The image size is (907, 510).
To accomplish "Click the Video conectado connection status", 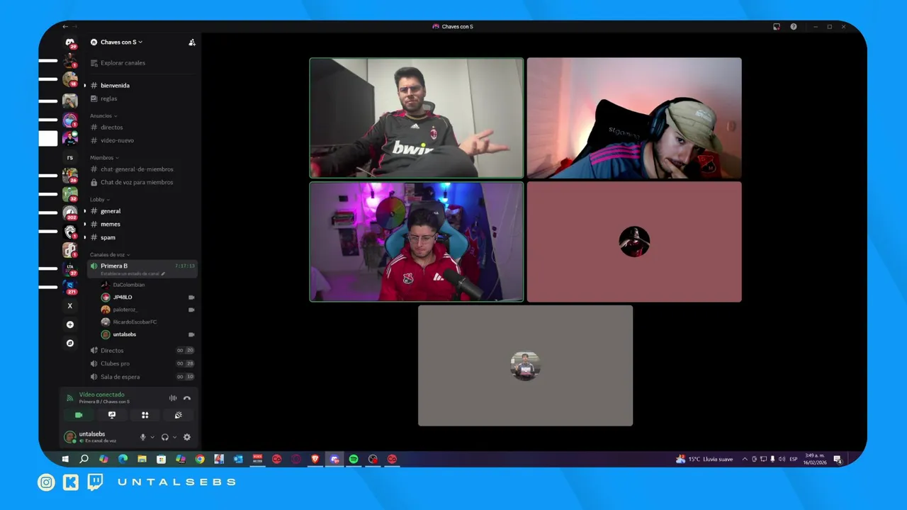I will [101, 395].
